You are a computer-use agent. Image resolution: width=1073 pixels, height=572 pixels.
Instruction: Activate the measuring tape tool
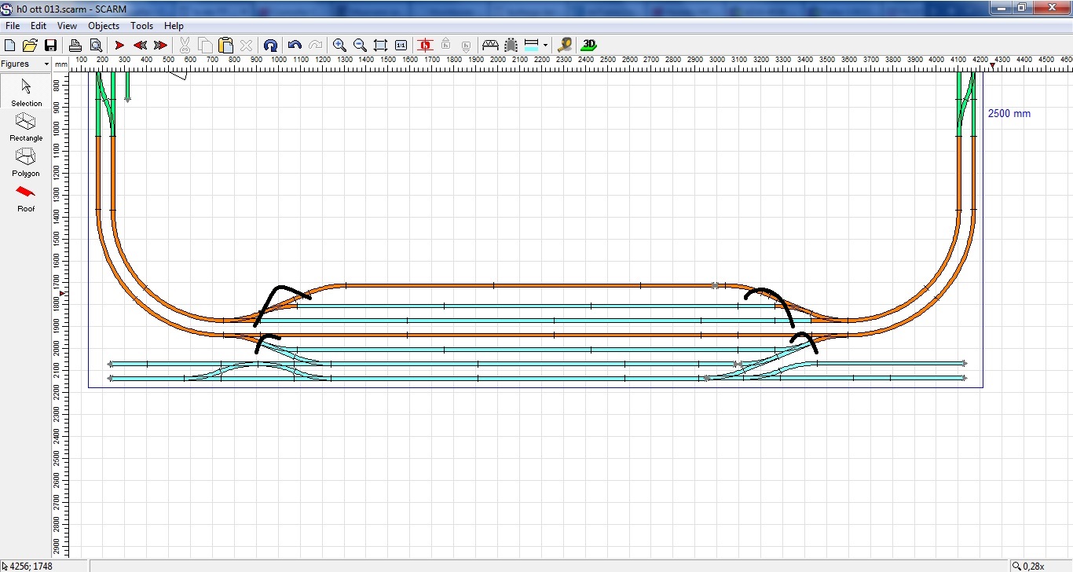point(564,46)
